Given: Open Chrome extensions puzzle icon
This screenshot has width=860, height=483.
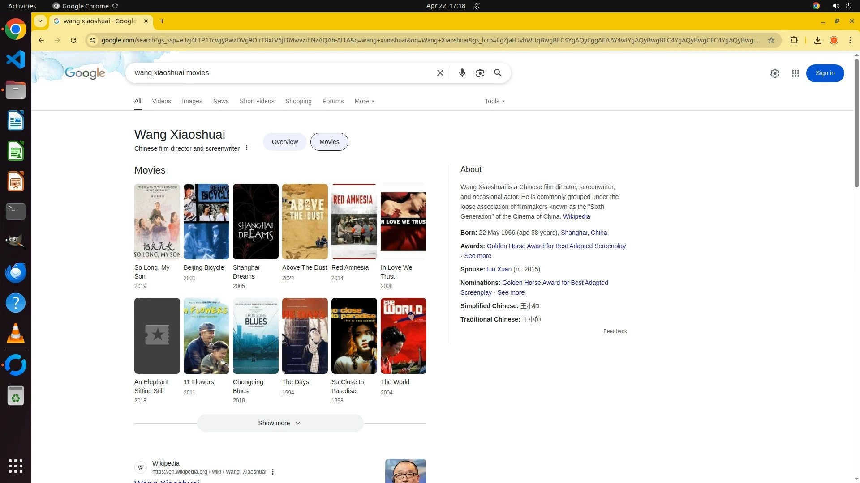Looking at the screenshot, I should tap(794, 40).
